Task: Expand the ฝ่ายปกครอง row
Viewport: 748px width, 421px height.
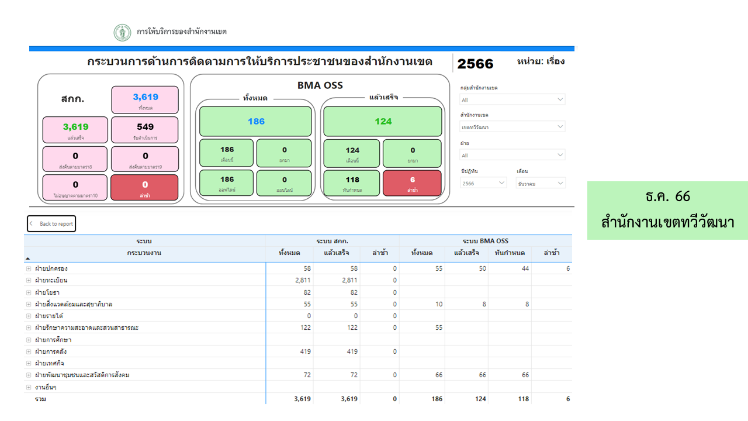Action: [28, 269]
